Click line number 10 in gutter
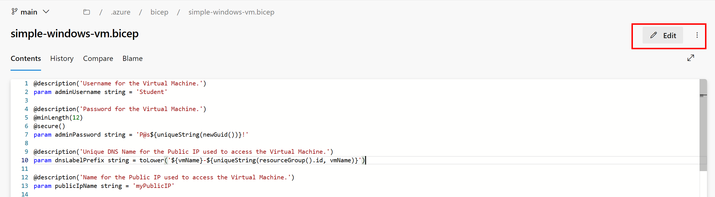The height and width of the screenshot is (197, 715). pos(25,160)
